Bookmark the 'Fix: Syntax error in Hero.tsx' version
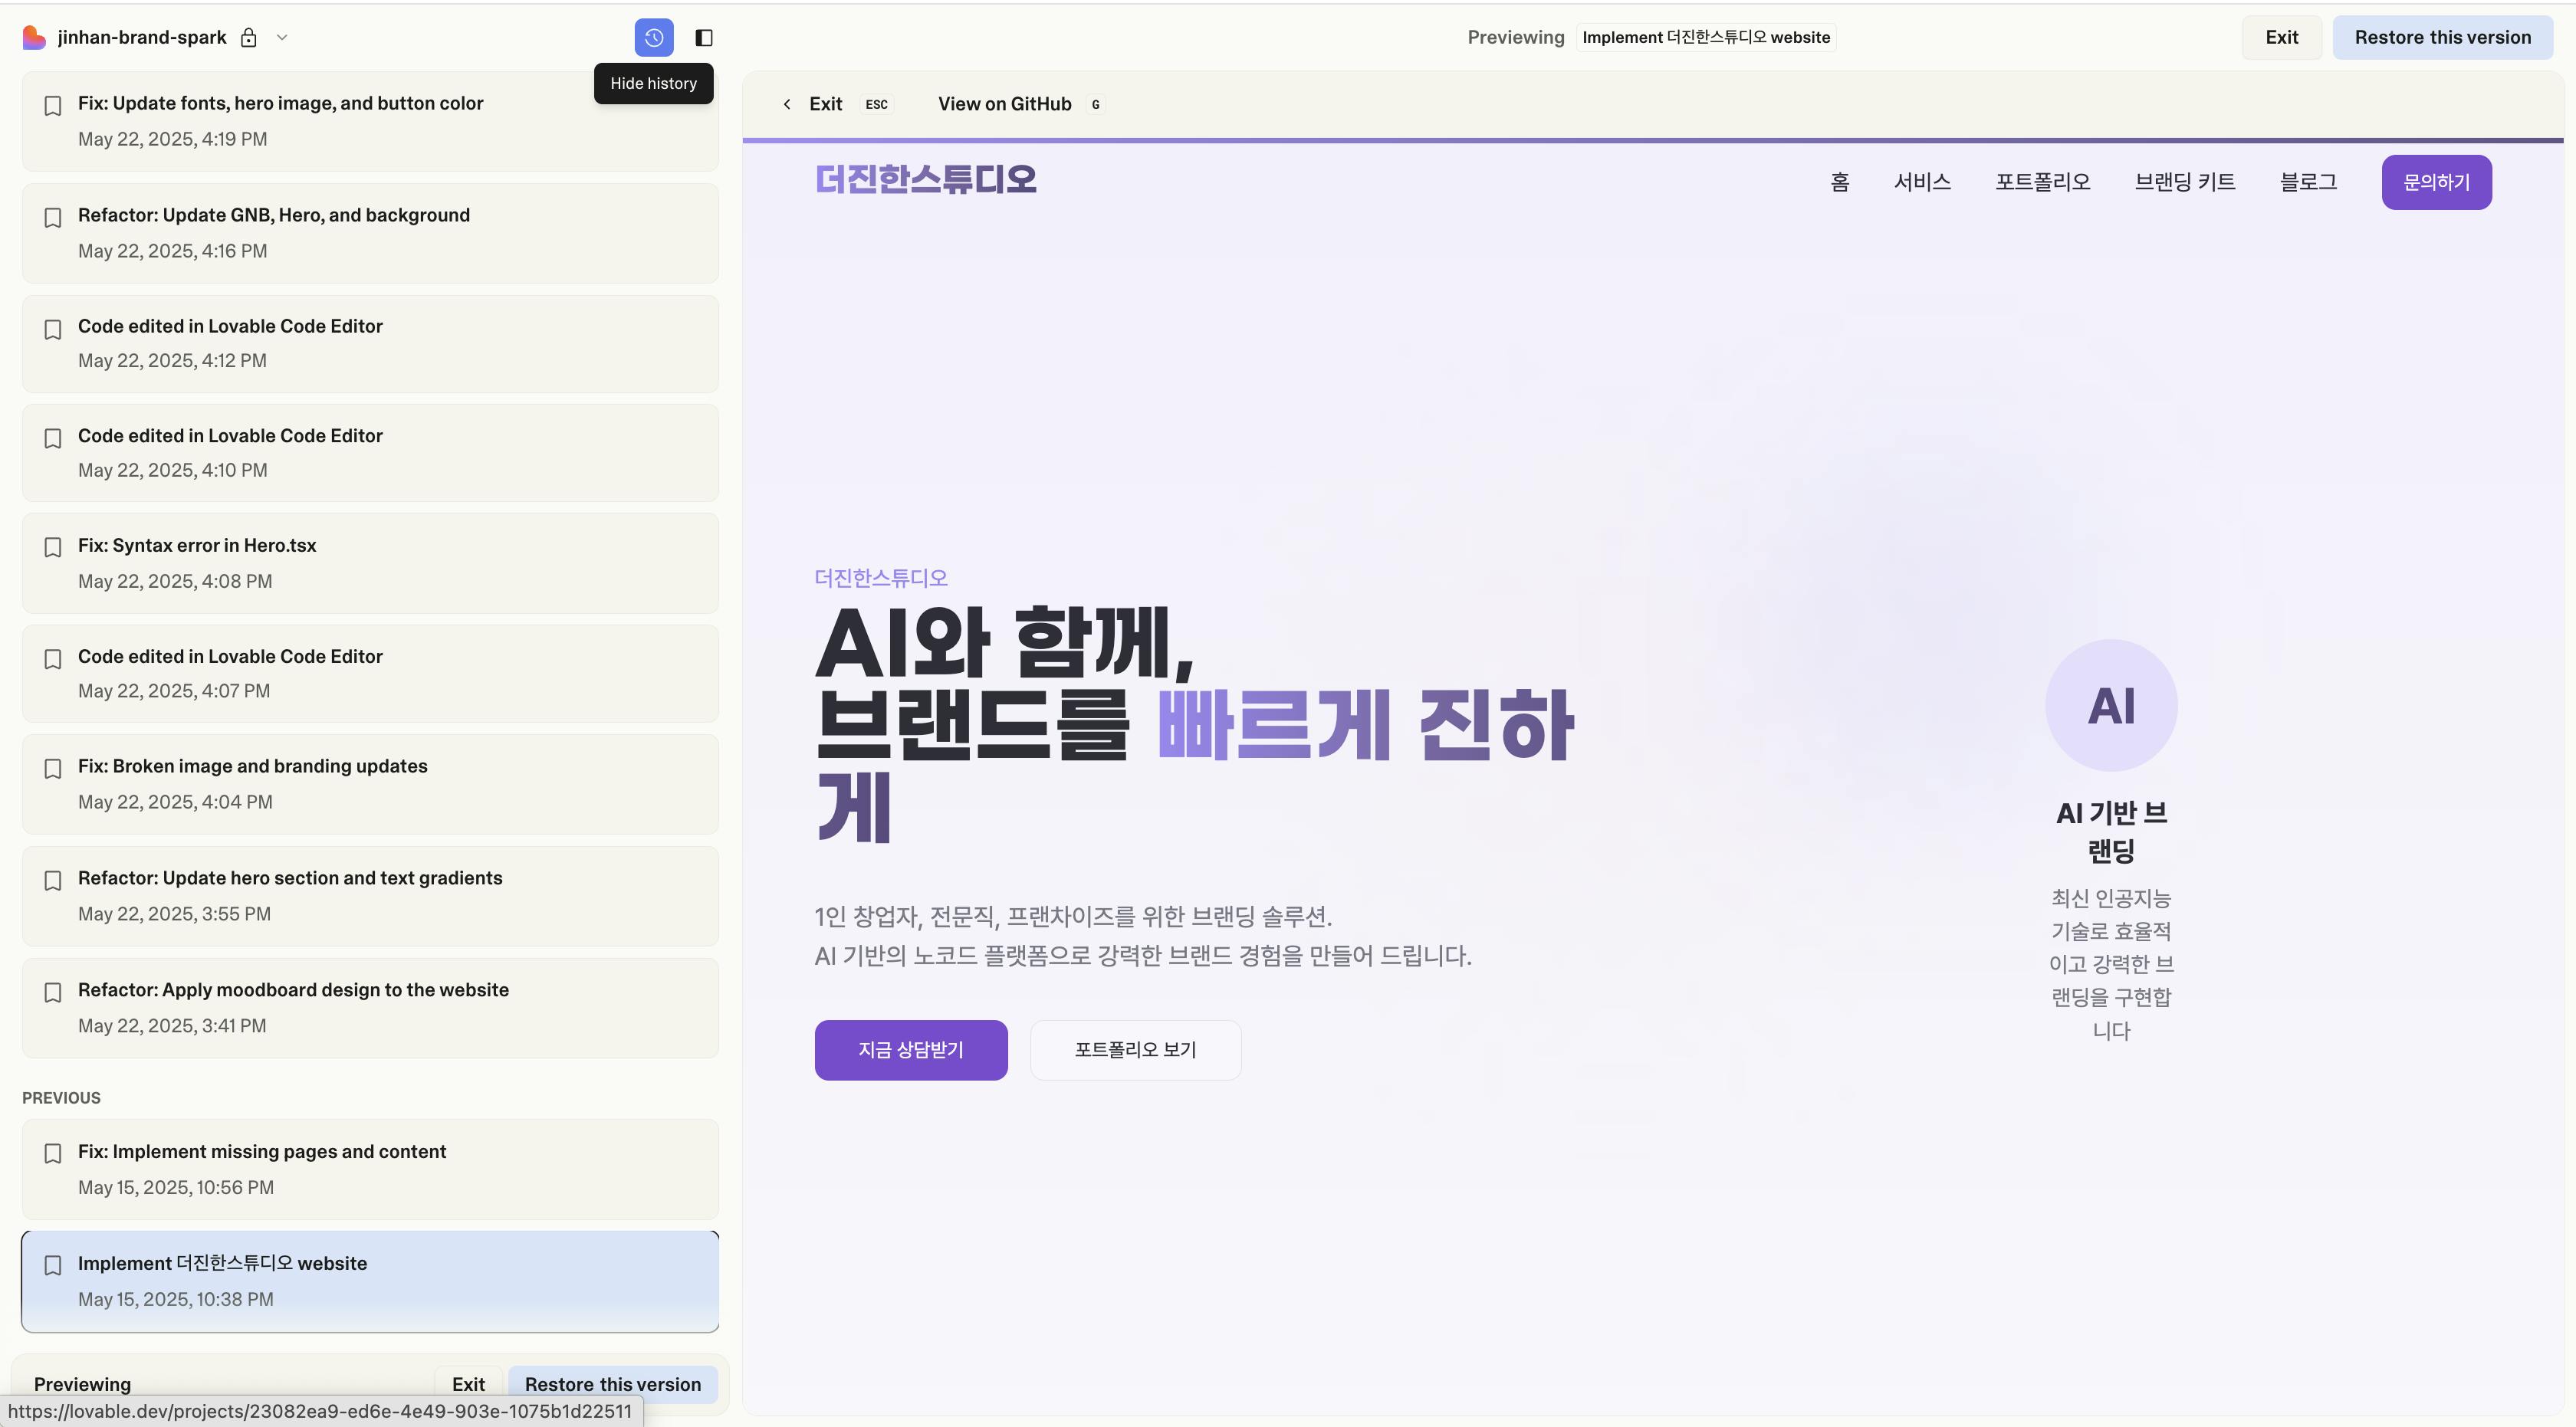 click(x=53, y=548)
